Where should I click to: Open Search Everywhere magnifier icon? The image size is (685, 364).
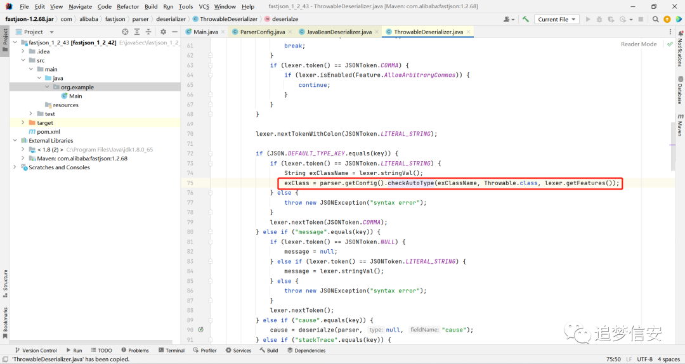(655, 19)
